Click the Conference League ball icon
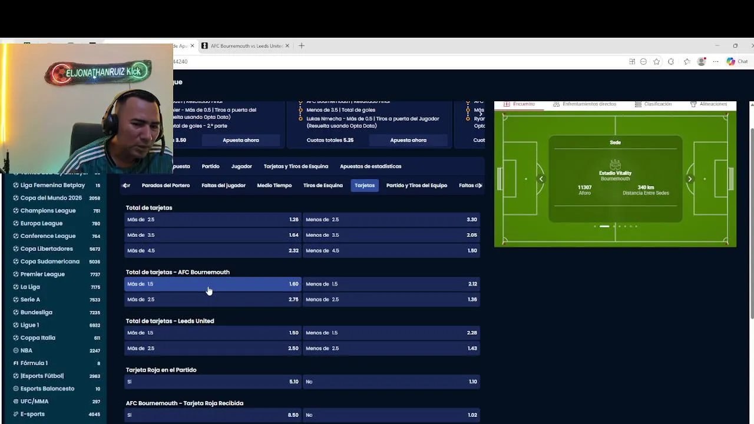The width and height of the screenshot is (754, 424). click(x=16, y=236)
